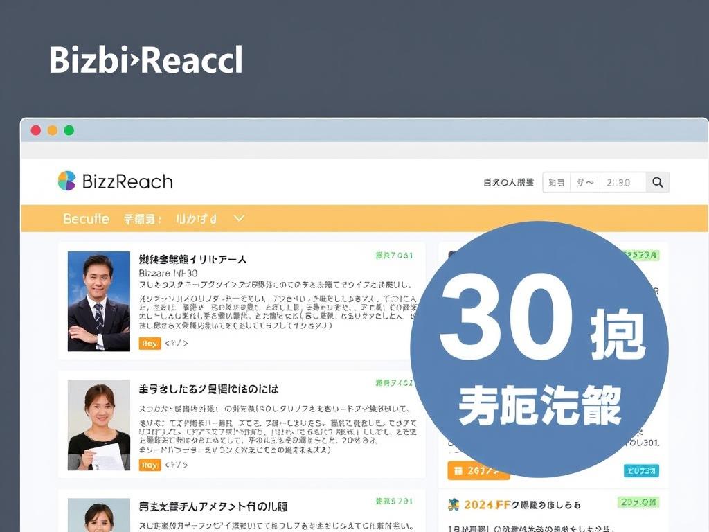The image size is (709, 532).
Task: Click the green tag right of 2024 FF heading
Action: tap(638, 502)
